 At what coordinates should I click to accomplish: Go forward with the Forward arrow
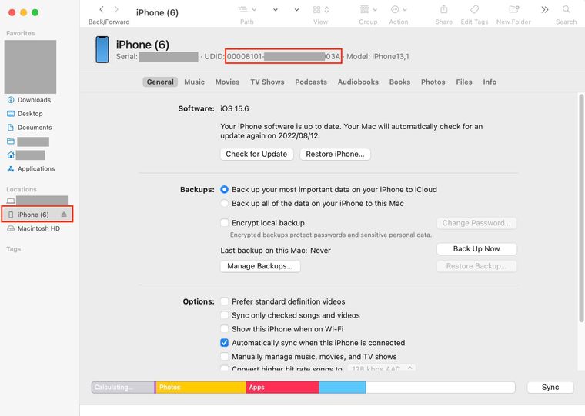pos(116,10)
